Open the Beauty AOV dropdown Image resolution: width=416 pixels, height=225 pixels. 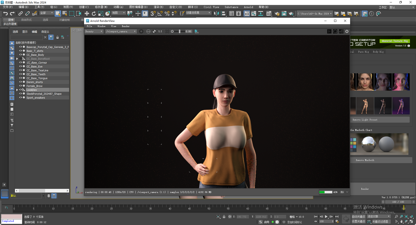pos(94,32)
